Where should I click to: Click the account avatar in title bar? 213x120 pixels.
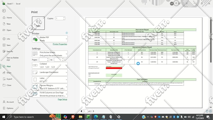(x=172, y=3)
